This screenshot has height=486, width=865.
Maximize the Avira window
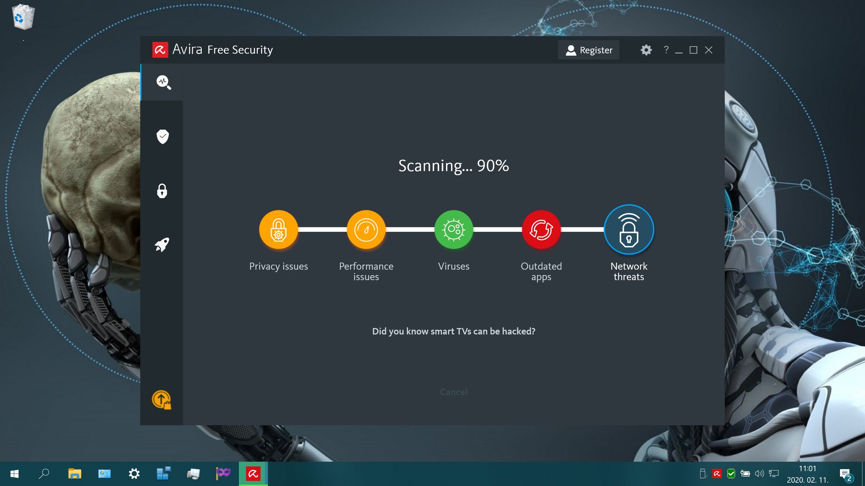[x=693, y=50]
